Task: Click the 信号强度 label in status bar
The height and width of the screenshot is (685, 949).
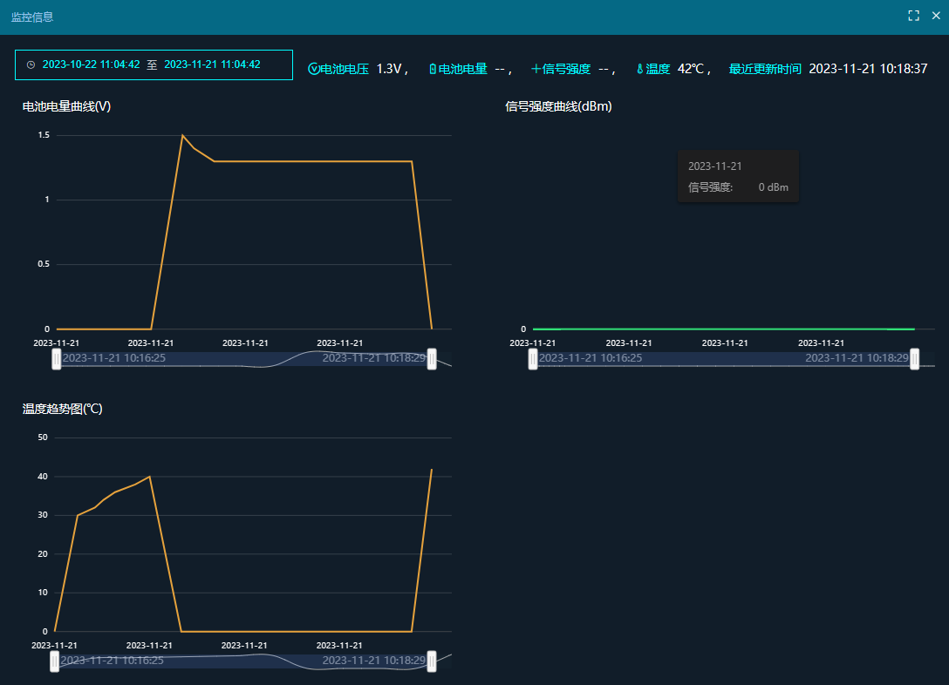Action: (566, 69)
